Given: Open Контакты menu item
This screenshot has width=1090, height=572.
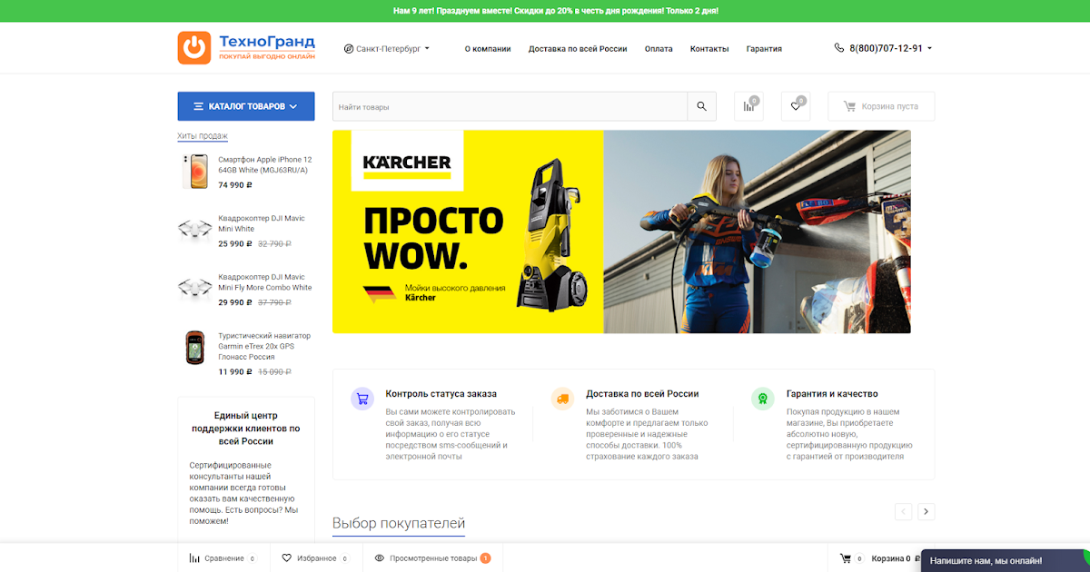Looking at the screenshot, I should point(709,49).
